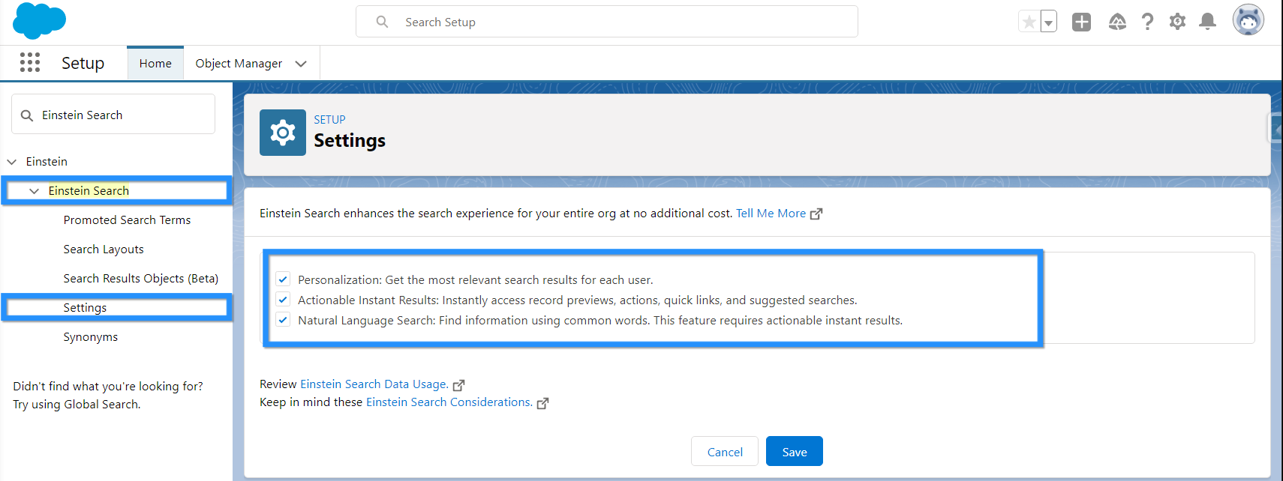Open Search Results Objects (Beta)
Viewport: 1283px width, 481px height.
(x=141, y=278)
